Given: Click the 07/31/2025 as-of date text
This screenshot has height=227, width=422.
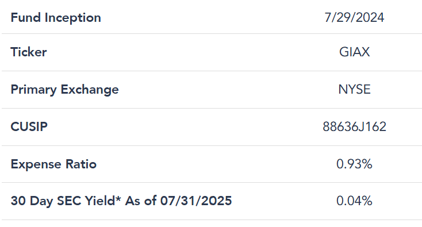Looking at the screenshot, I should pyautogui.click(x=196, y=201).
